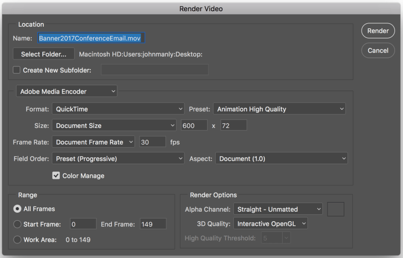Open the 3D Quality dropdown
This screenshot has height=258, width=403.
click(270, 224)
